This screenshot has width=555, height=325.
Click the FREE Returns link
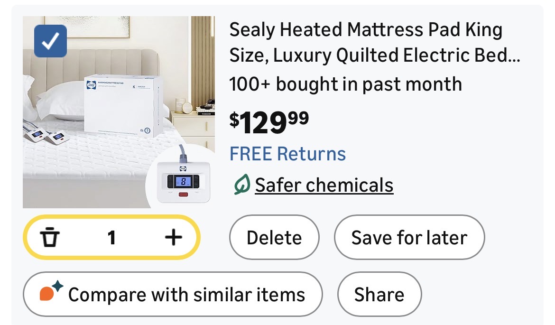pyautogui.click(x=287, y=154)
